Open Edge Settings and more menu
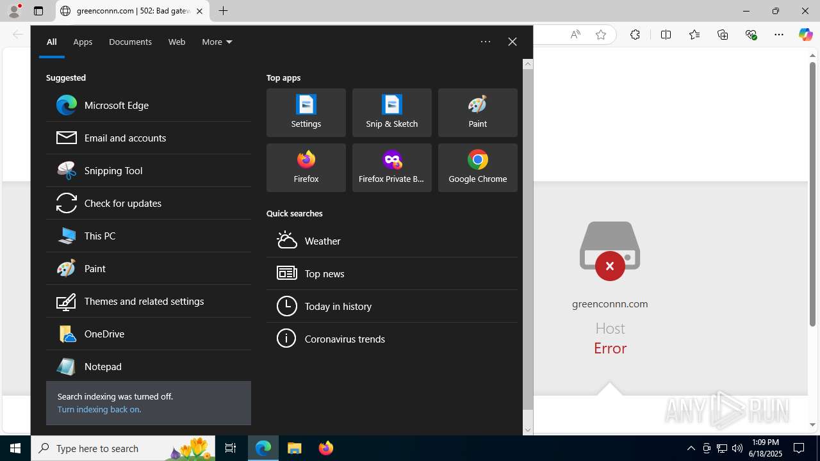 tap(779, 35)
